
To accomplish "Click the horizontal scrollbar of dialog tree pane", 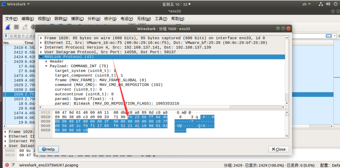I will (161, 107).
